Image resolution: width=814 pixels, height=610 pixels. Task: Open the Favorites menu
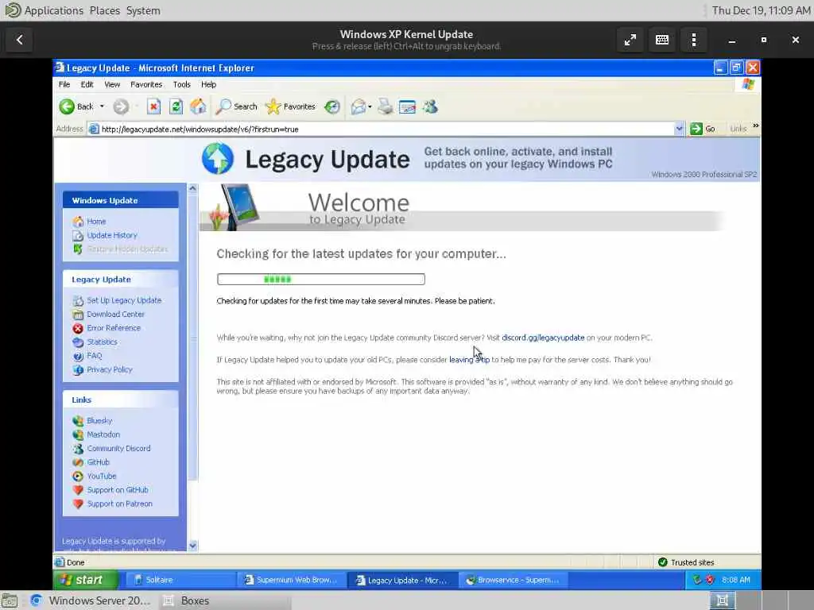pos(146,84)
